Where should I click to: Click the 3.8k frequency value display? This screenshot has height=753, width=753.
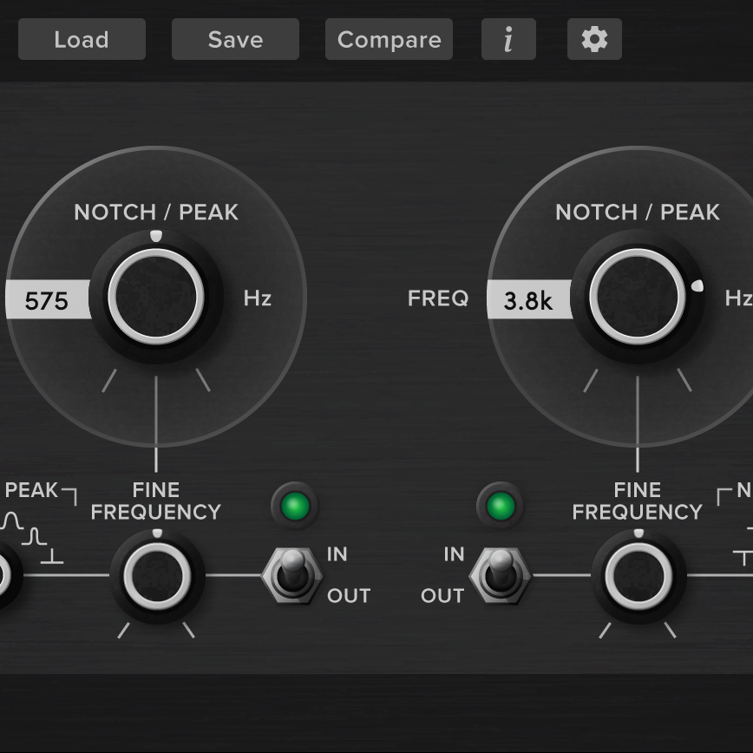click(x=529, y=298)
